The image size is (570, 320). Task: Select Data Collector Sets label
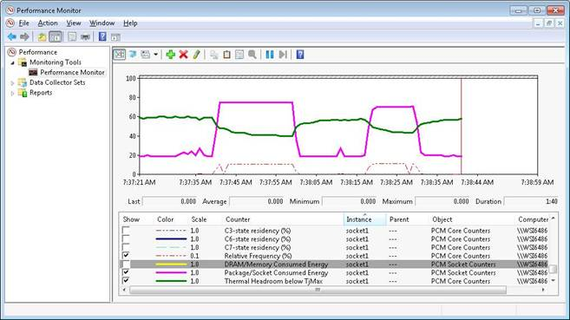tap(57, 82)
